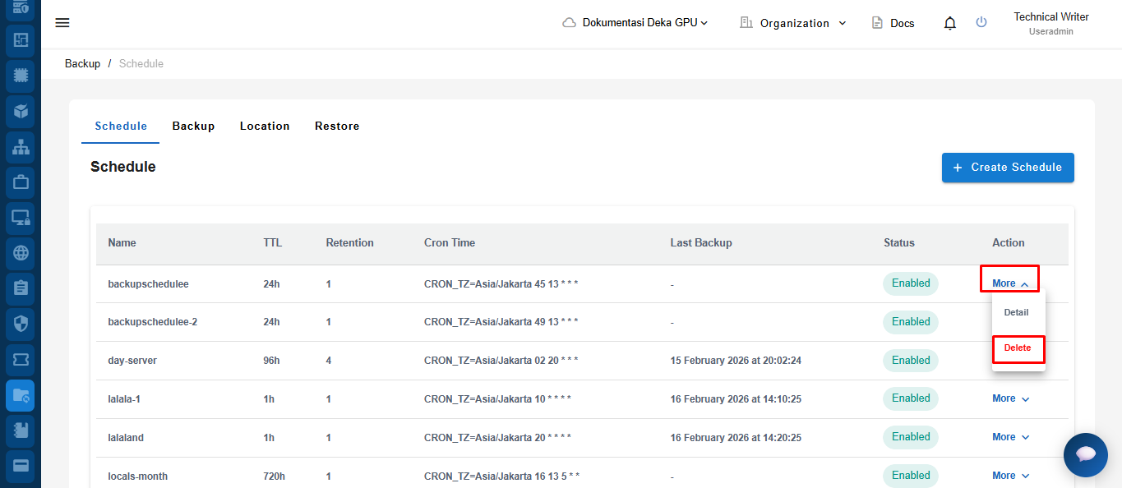Viewport: 1122px width, 488px height.
Task: Collapse the More menu for backupschedulee
Action: point(1009,283)
